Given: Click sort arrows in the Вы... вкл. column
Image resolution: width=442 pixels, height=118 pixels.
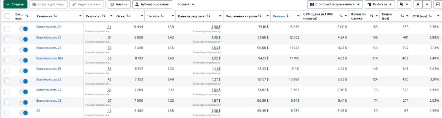Looking at the screenshot, I should pos(27,16).
